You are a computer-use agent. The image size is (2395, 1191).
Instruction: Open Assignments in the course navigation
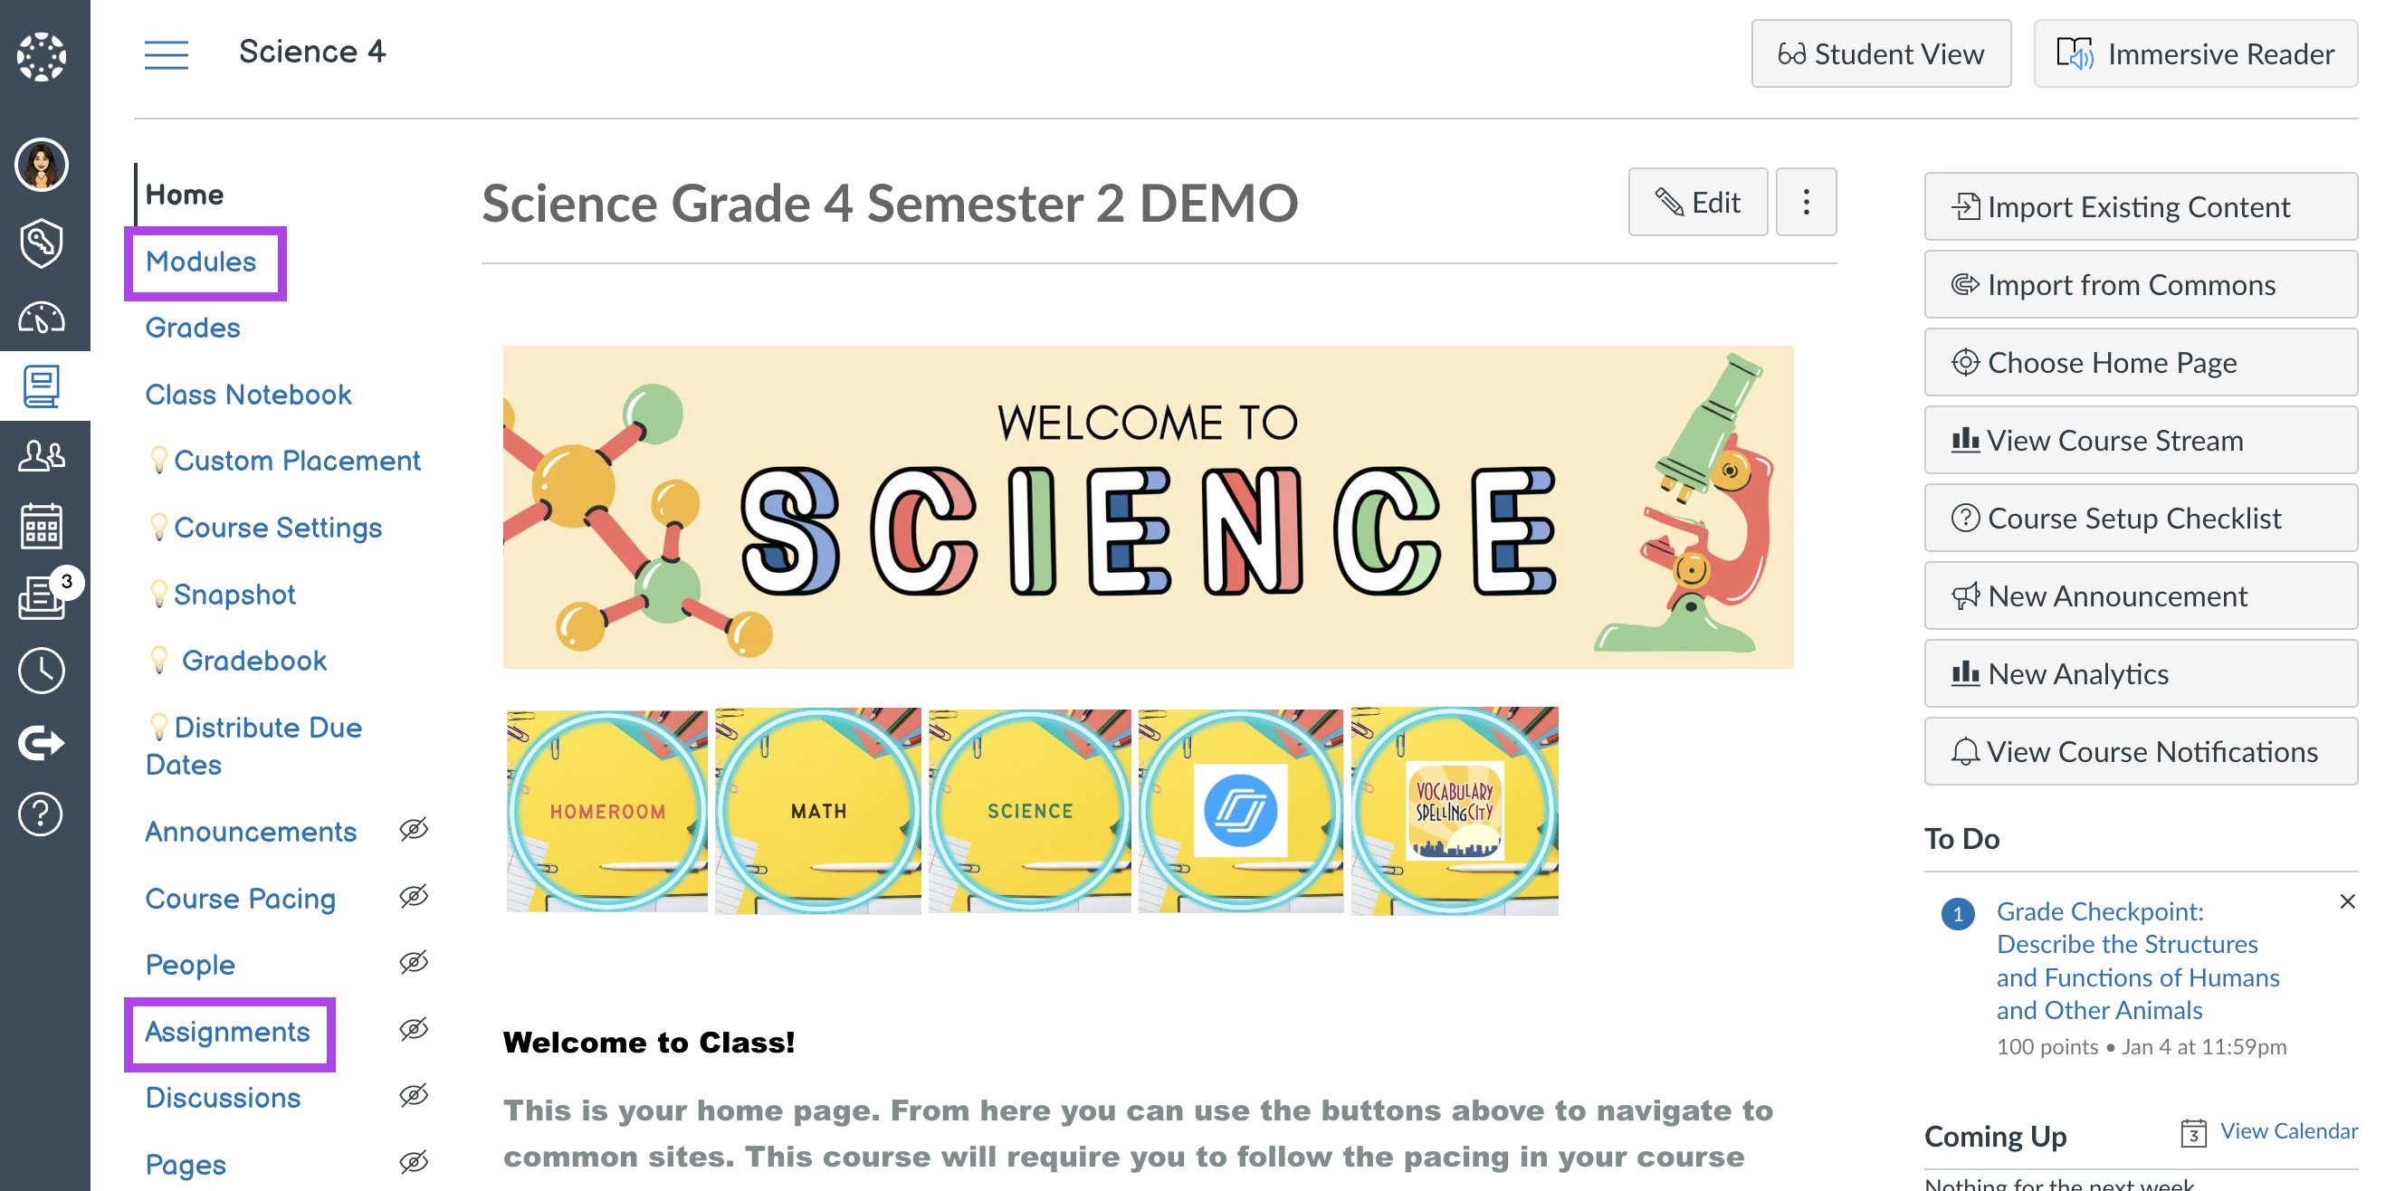(x=228, y=1032)
